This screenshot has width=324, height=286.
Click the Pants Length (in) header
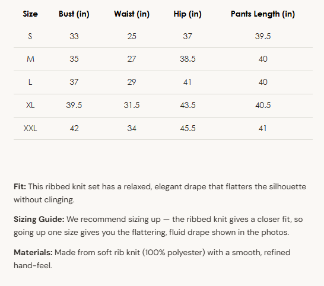coord(263,14)
